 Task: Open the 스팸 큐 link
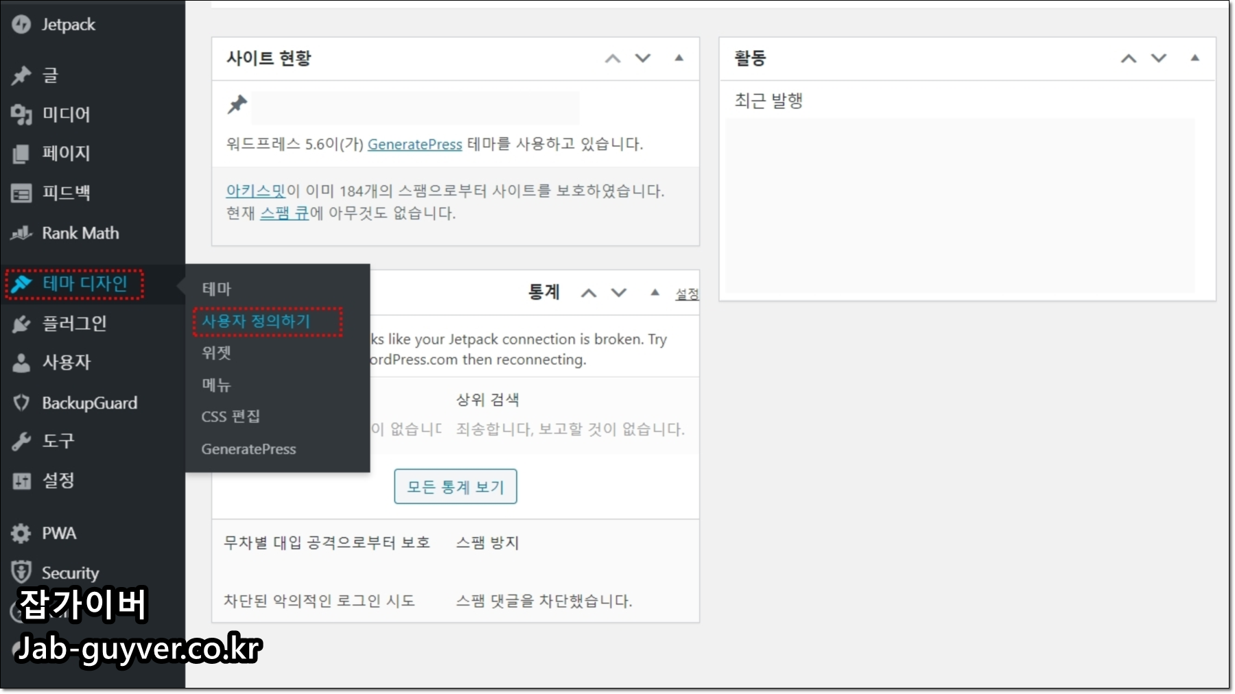tap(285, 213)
